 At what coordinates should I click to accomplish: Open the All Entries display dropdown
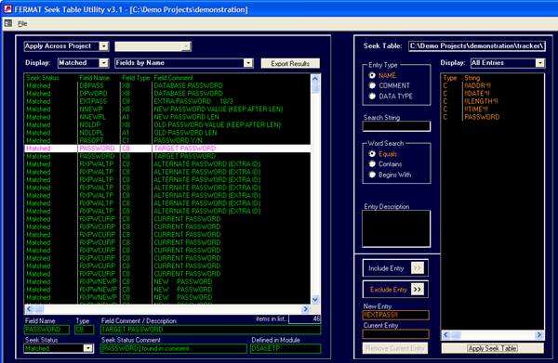coord(539,63)
